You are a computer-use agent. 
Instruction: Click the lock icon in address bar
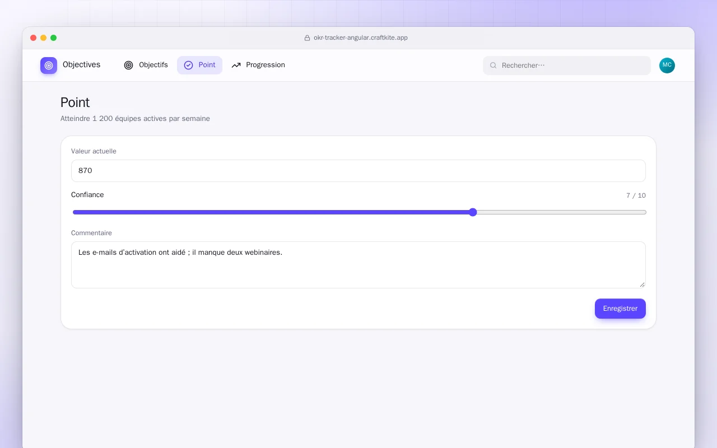click(x=307, y=38)
